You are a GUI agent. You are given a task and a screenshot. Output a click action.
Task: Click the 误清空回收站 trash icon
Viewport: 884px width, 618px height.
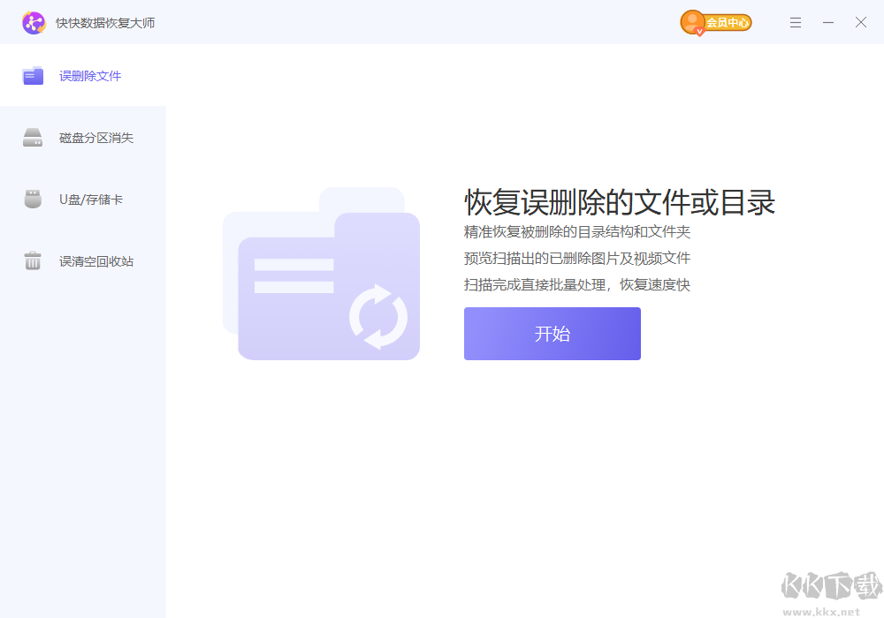[33, 260]
